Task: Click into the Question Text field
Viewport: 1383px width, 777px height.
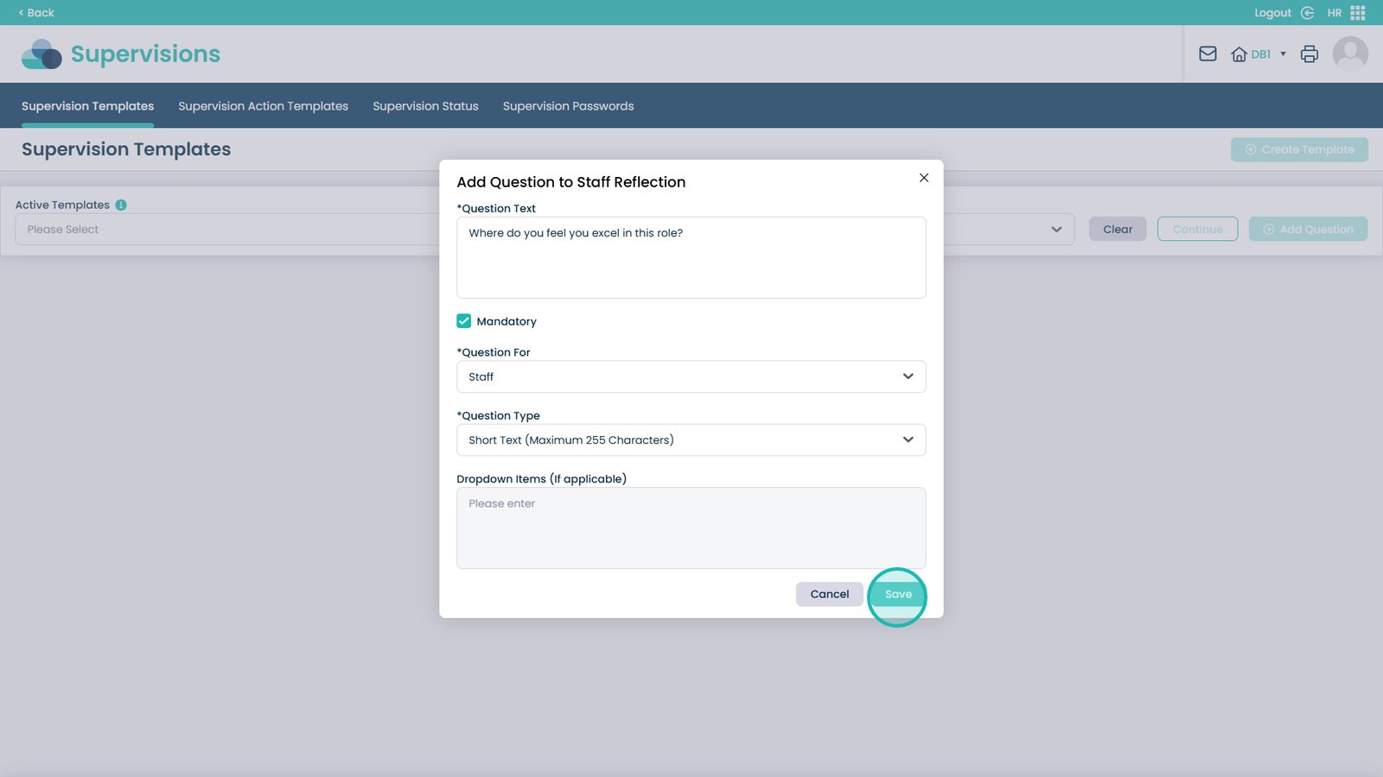Action: (691, 257)
